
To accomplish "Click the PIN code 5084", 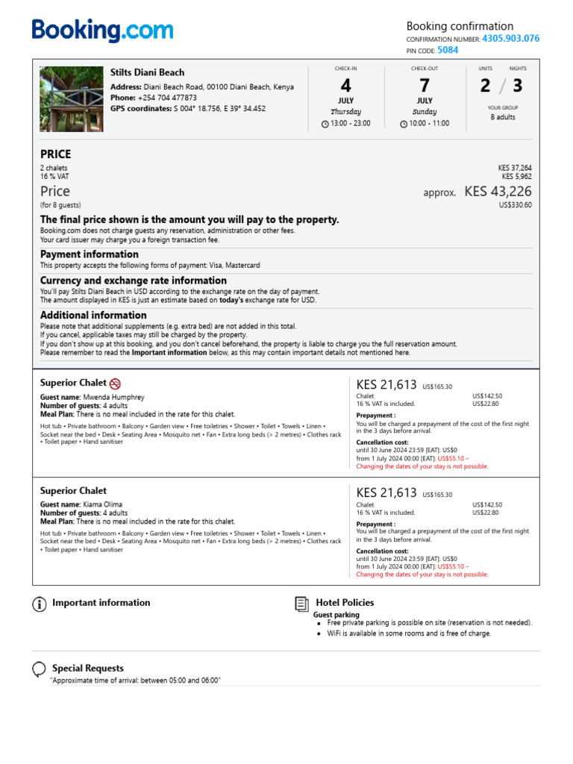I will 448,50.
